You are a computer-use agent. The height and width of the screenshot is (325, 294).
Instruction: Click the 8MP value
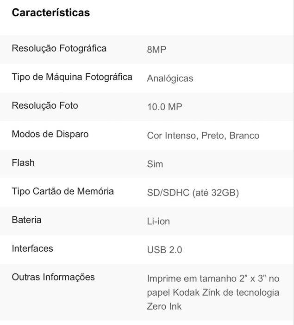pyautogui.click(x=156, y=50)
